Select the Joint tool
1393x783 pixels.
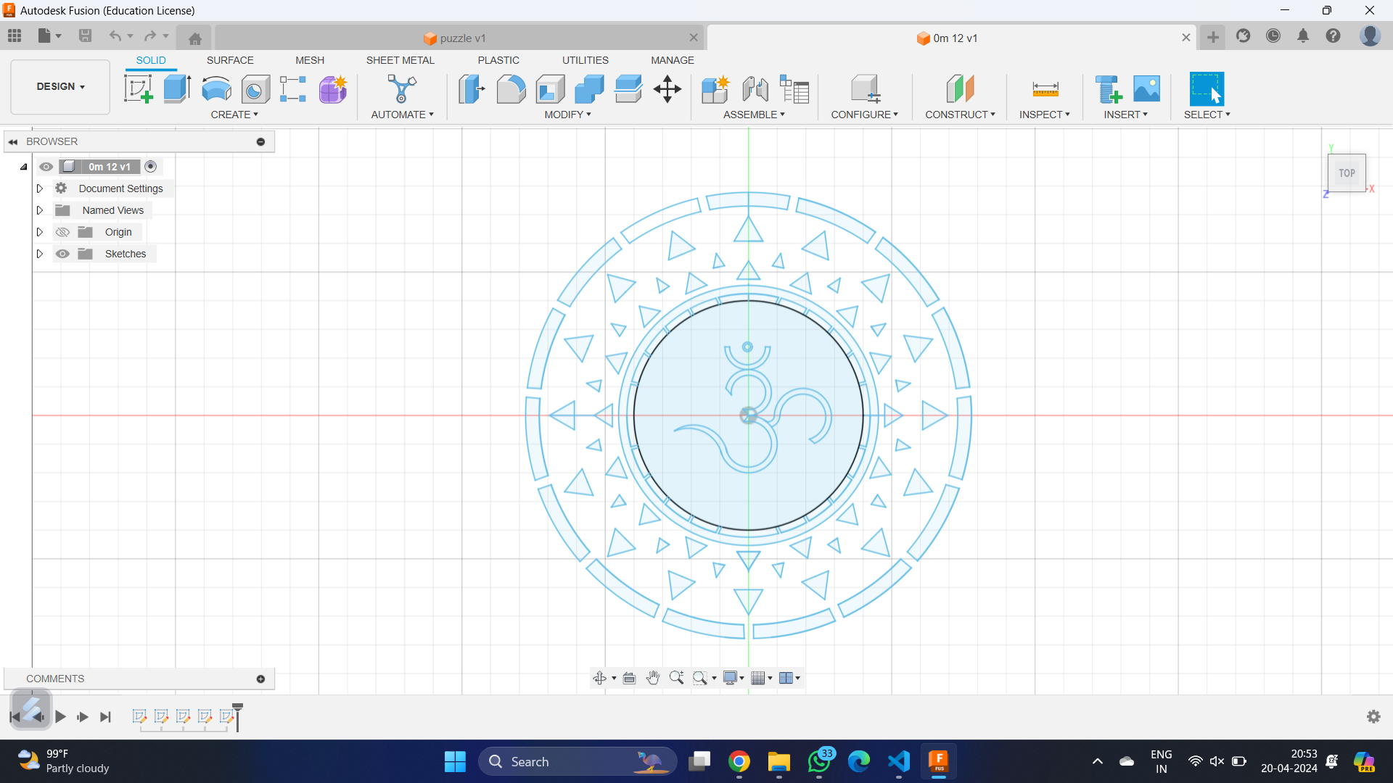coord(755,89)
